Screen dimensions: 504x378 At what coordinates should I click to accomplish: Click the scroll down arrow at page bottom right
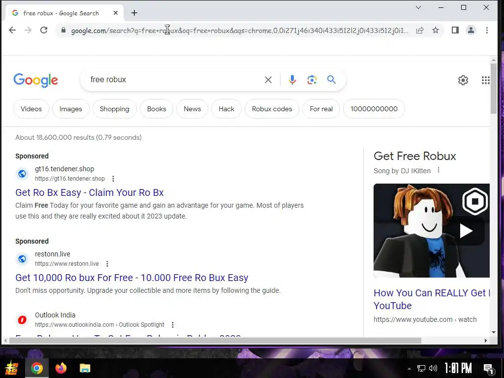pos(493,332)
